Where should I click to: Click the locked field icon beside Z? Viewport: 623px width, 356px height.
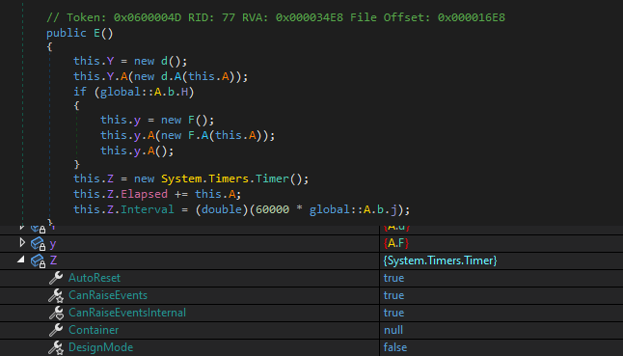(x=39, y=260)
